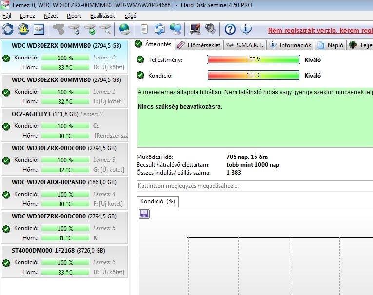Click the E: [Új kötet] volume label

pos(108,101)
